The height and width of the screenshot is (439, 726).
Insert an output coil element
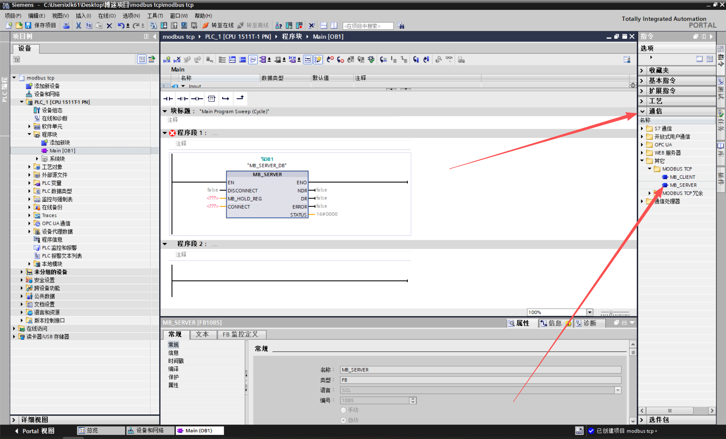pyautogui.click(x=197, y=99)
